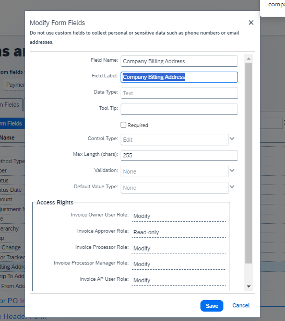Change Invoice Approver Role Read-only setting
This screenshot has width=285, height=321.
(179, 233)
